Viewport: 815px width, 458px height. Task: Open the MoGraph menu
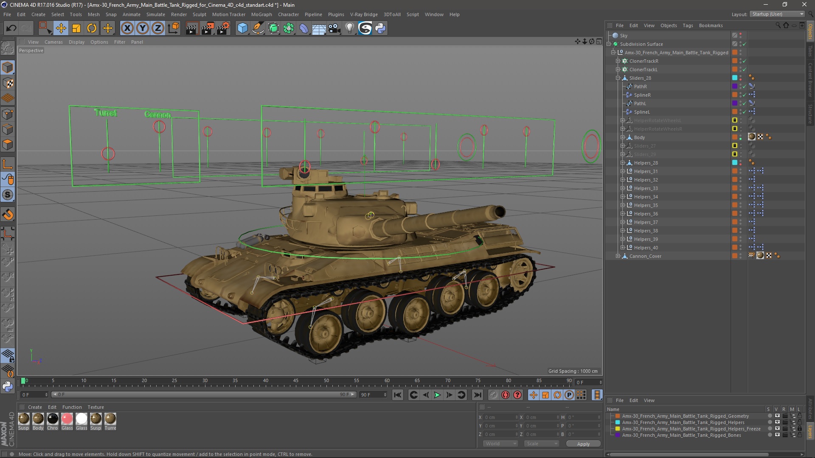(261, 14)
